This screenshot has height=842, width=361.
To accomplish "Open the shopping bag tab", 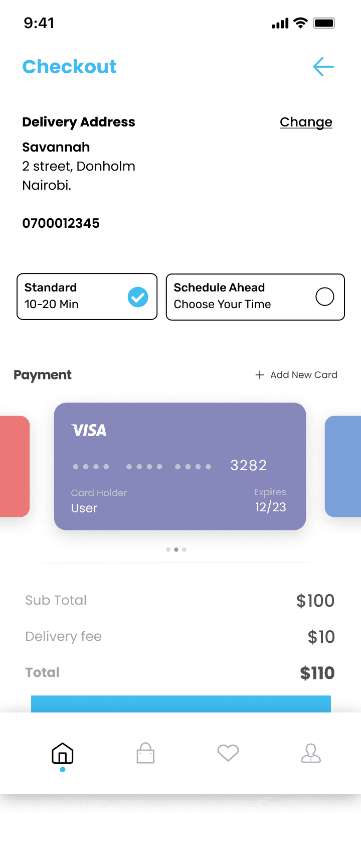I will pyautogui.click(x=145, y=753).
